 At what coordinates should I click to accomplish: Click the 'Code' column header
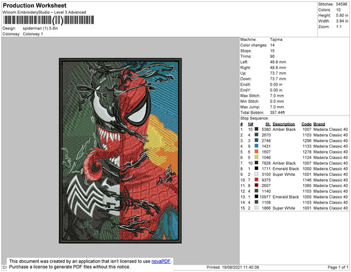(x=306, y=124)
